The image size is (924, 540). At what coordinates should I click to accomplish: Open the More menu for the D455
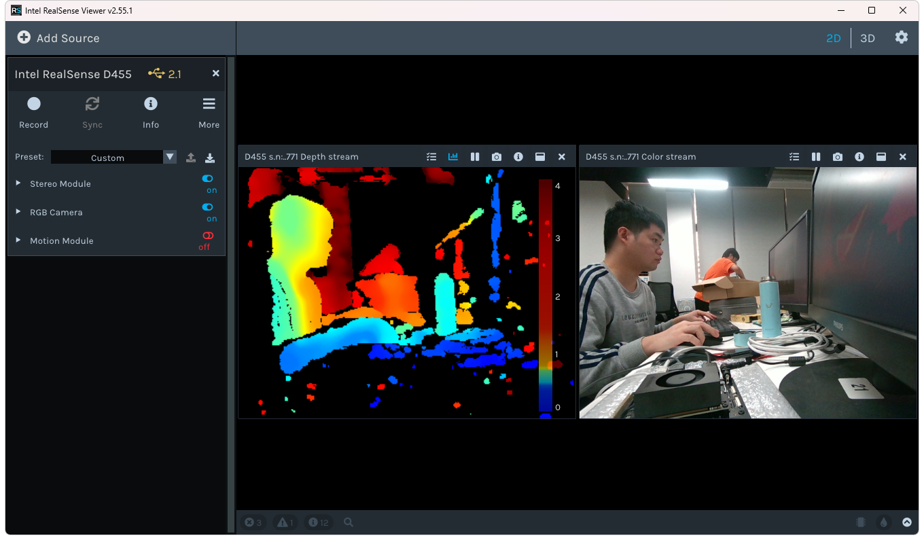point(209,103)
